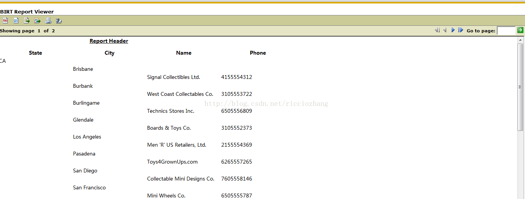Go to the first page arrow
This screenshot has height=199, width=525.
437,30
